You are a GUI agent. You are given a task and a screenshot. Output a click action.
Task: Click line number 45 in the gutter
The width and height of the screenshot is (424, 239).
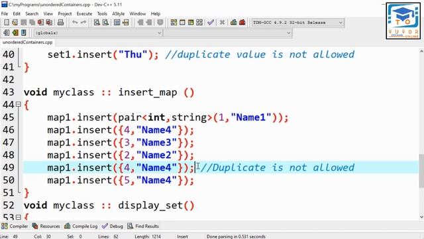pos(9,118)
